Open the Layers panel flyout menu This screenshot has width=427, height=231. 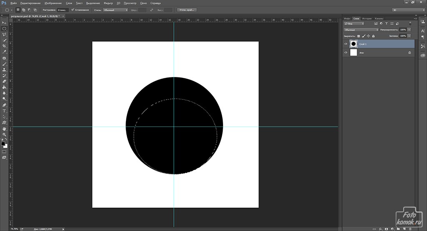point(415,18)
